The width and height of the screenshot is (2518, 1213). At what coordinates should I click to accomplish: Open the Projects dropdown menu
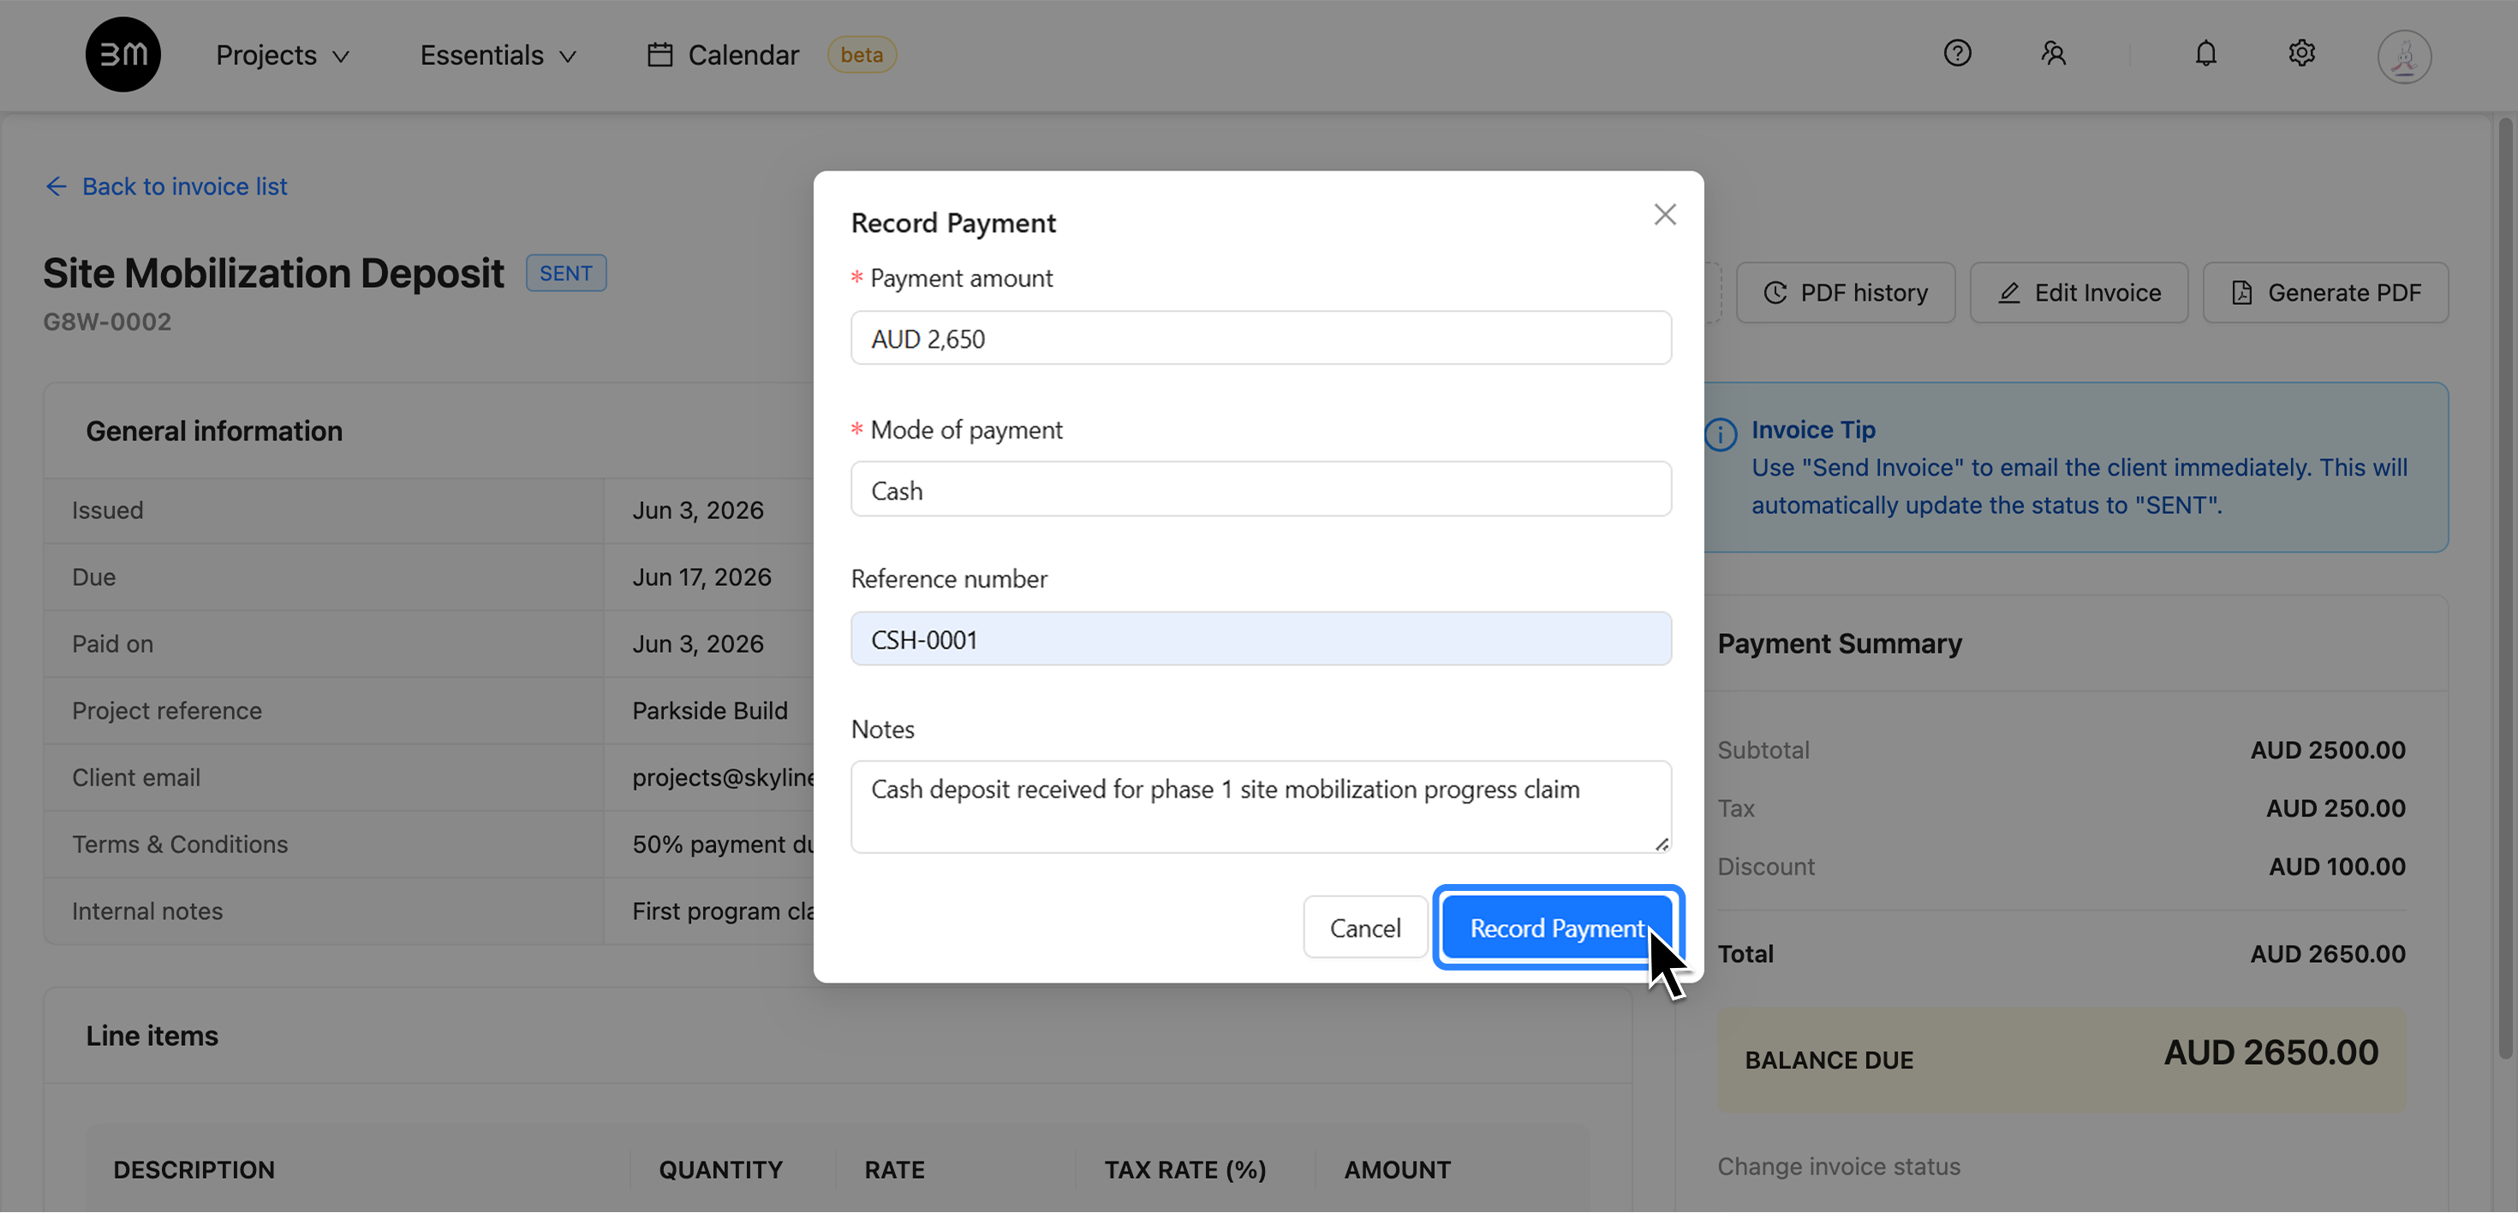pos(283,56)
